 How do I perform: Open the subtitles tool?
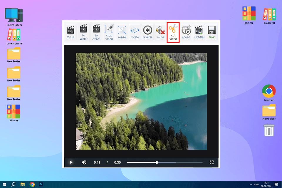[x=199, y=32]
